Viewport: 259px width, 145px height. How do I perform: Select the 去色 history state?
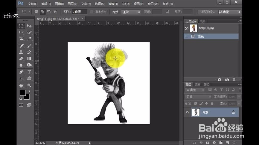point(211,36)
